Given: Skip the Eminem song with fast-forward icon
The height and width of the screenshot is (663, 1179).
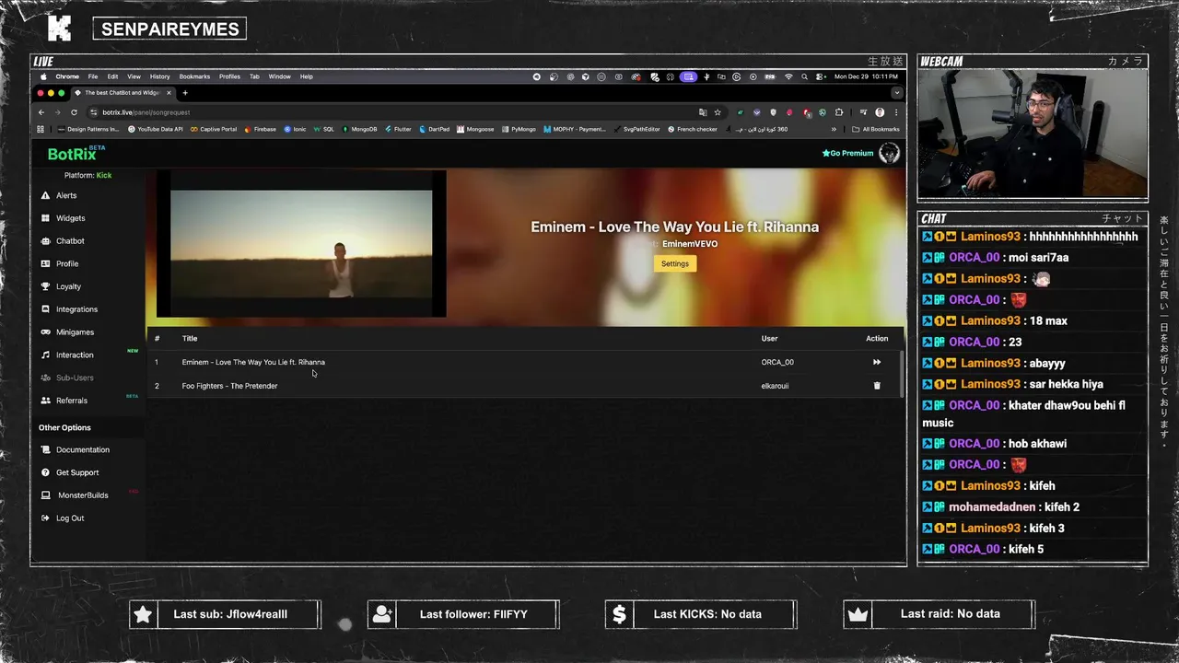Looking at the screenshot, I should [x=877, y=362].
